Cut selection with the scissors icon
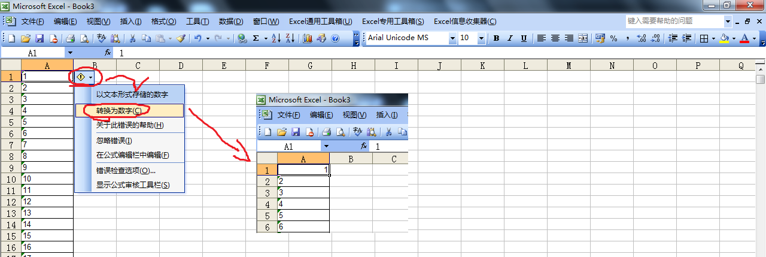Viewport: 766px width, 257px height. pos(132,38)
